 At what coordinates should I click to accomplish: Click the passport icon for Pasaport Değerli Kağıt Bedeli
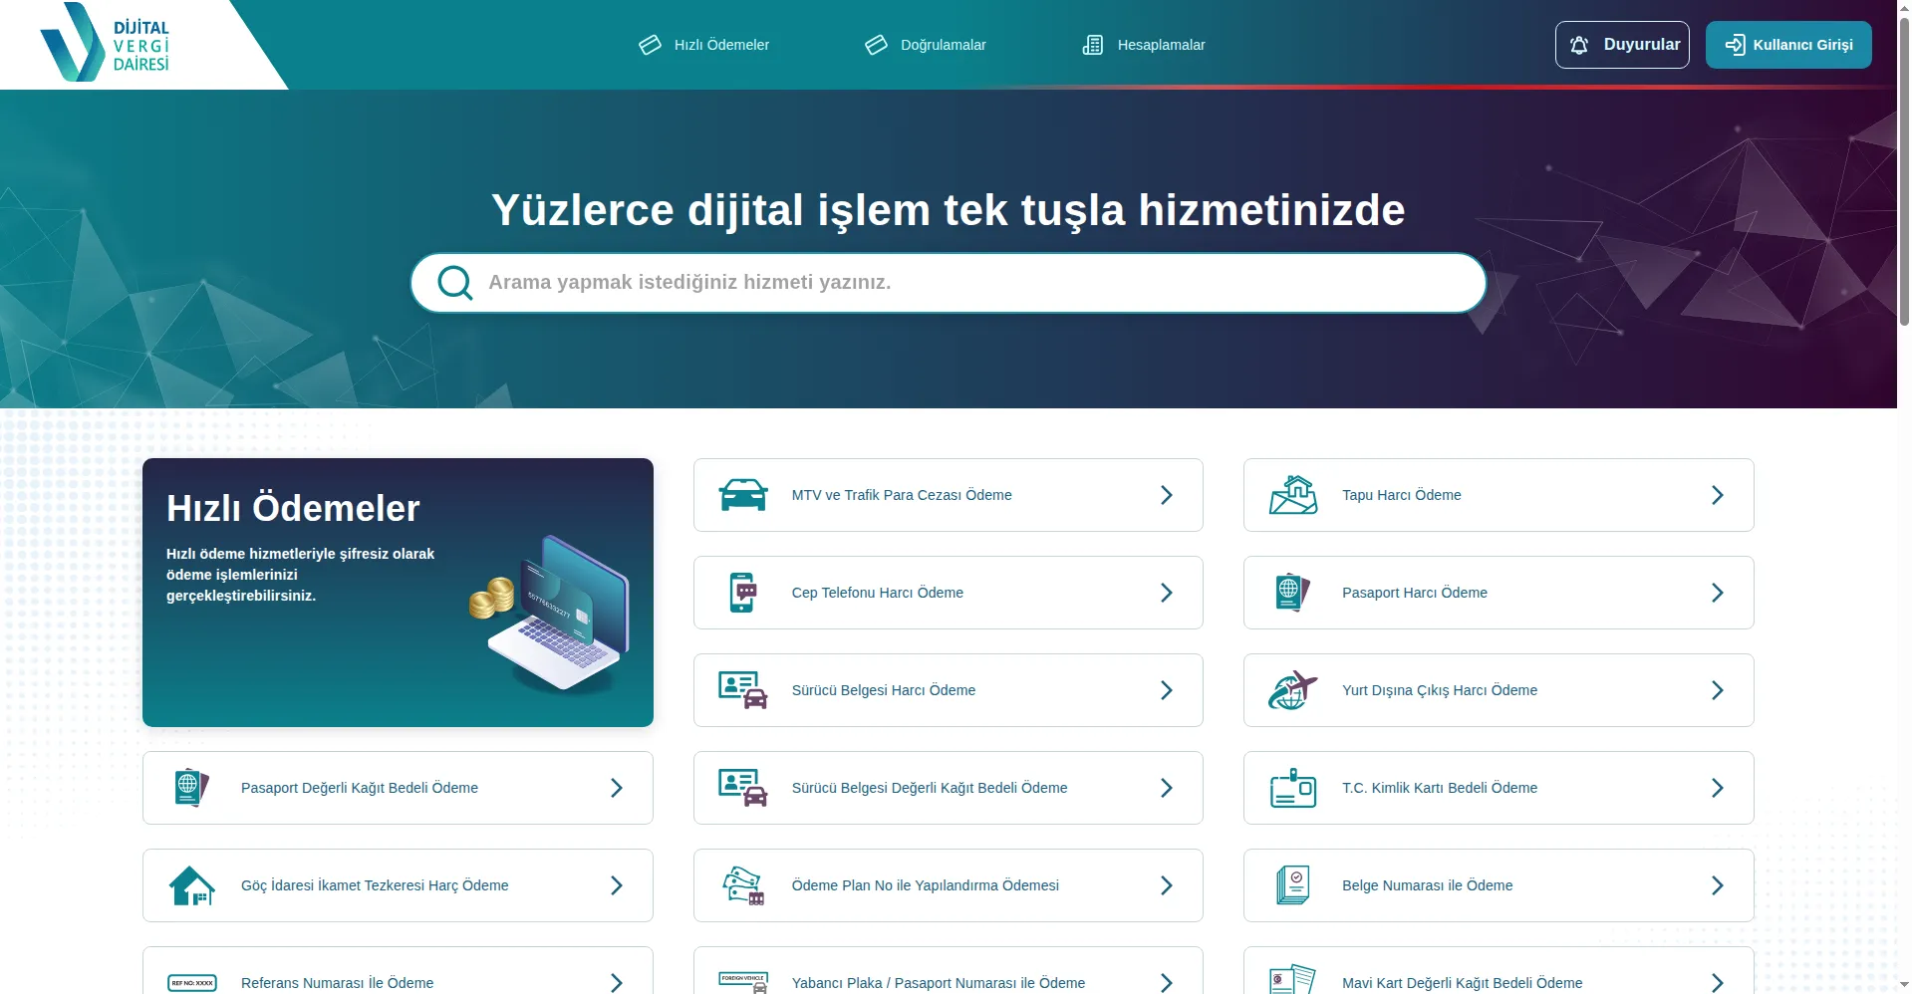click(191, 788)
